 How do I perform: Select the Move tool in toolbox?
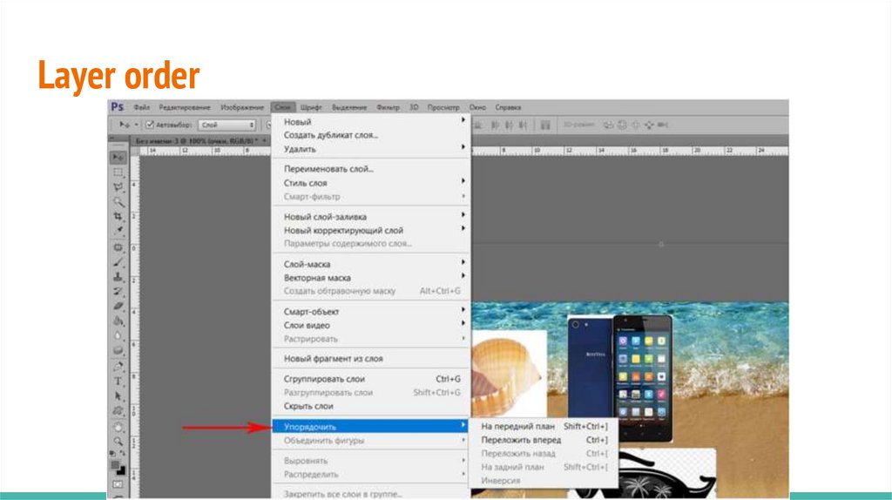(118, 158)
